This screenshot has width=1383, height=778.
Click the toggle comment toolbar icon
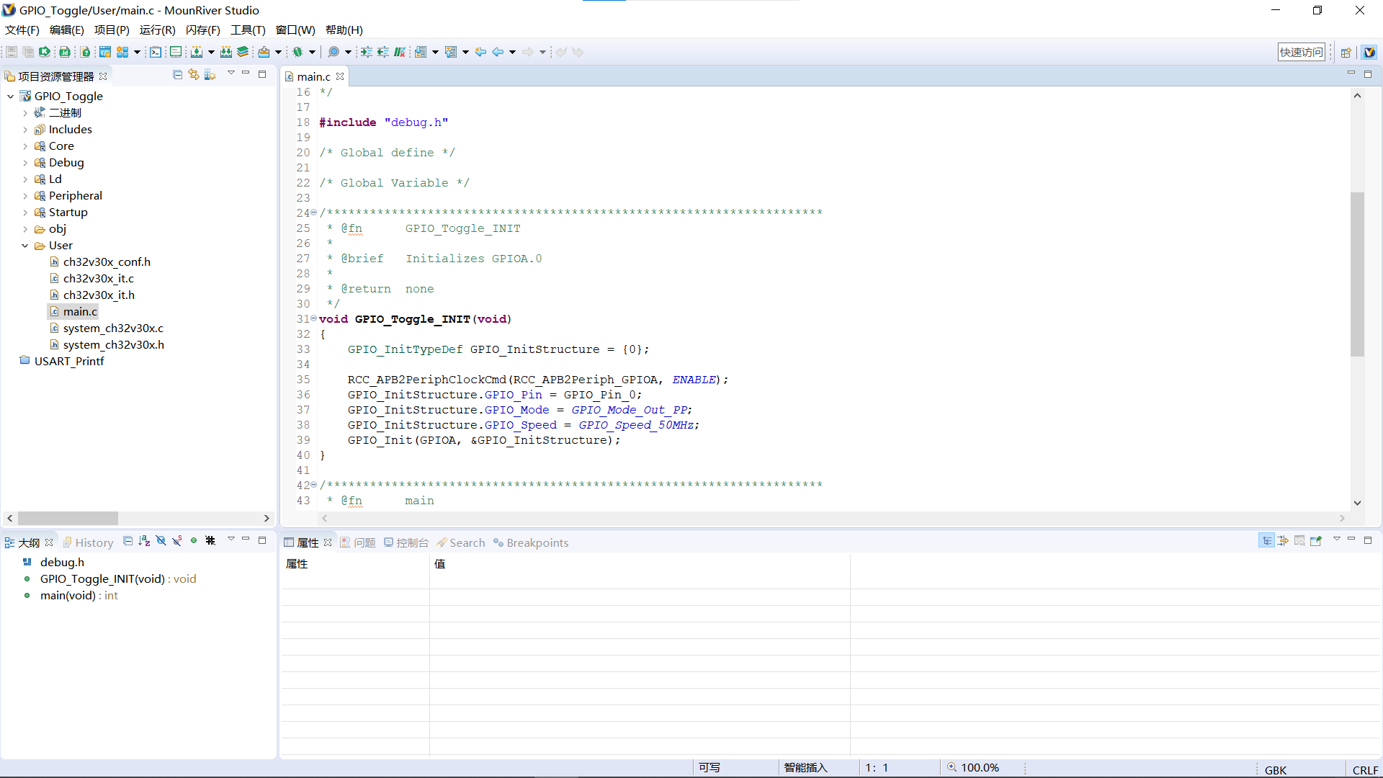point(400,52)
